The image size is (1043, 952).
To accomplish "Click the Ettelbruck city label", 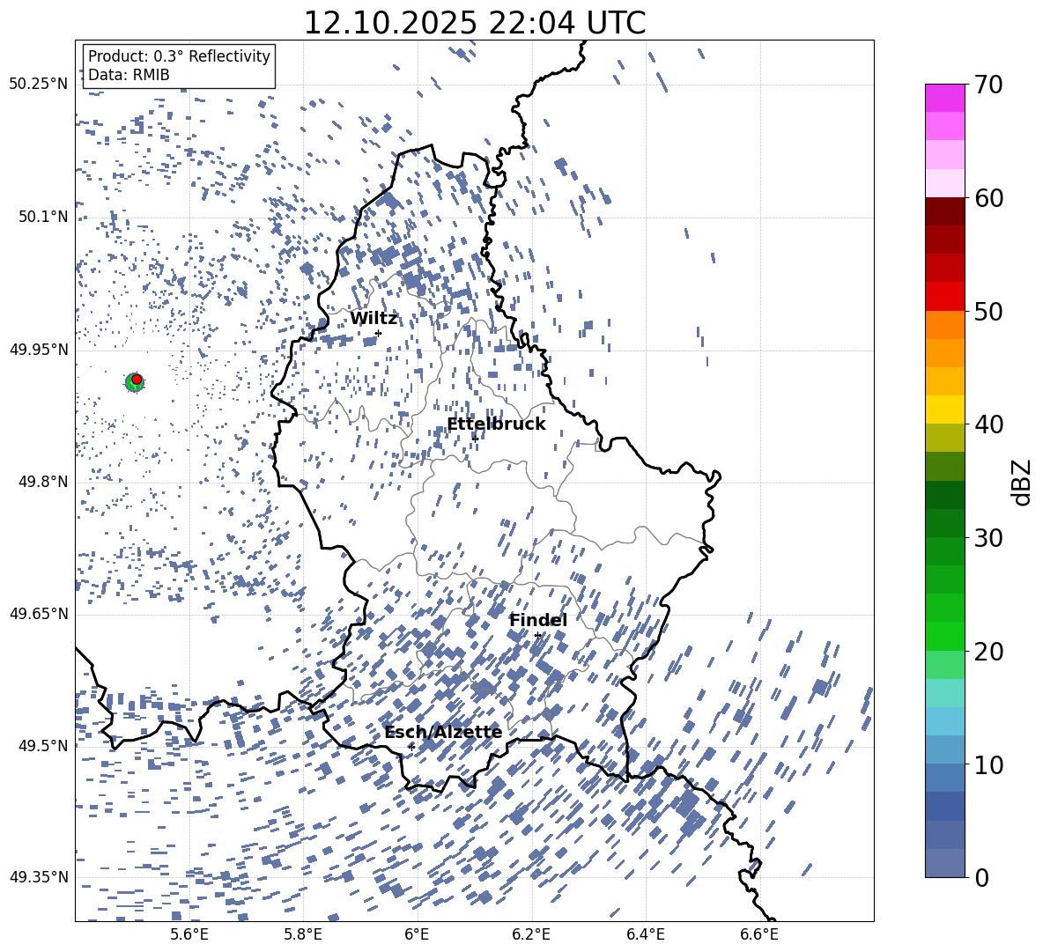I will pyautogui.click(x=496, y=424).
